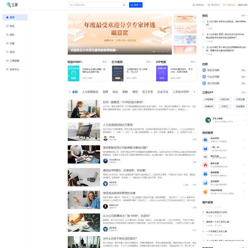
Task: Open 快讯 in the left sidebar
Action: tap(12, 26)
